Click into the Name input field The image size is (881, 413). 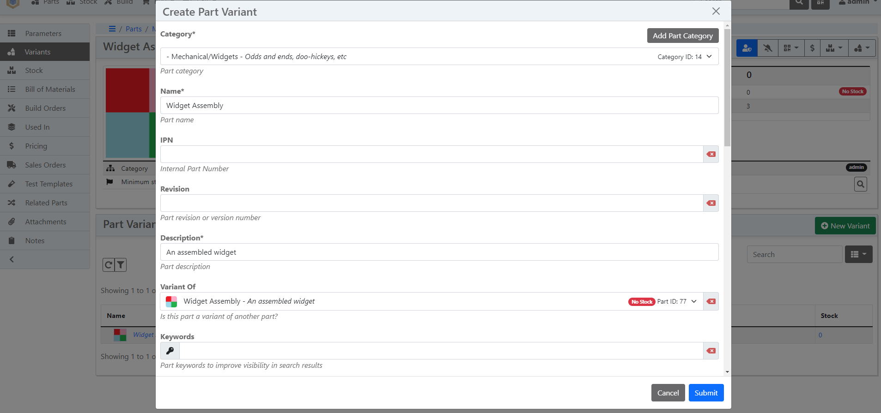[x=439, y=105]
